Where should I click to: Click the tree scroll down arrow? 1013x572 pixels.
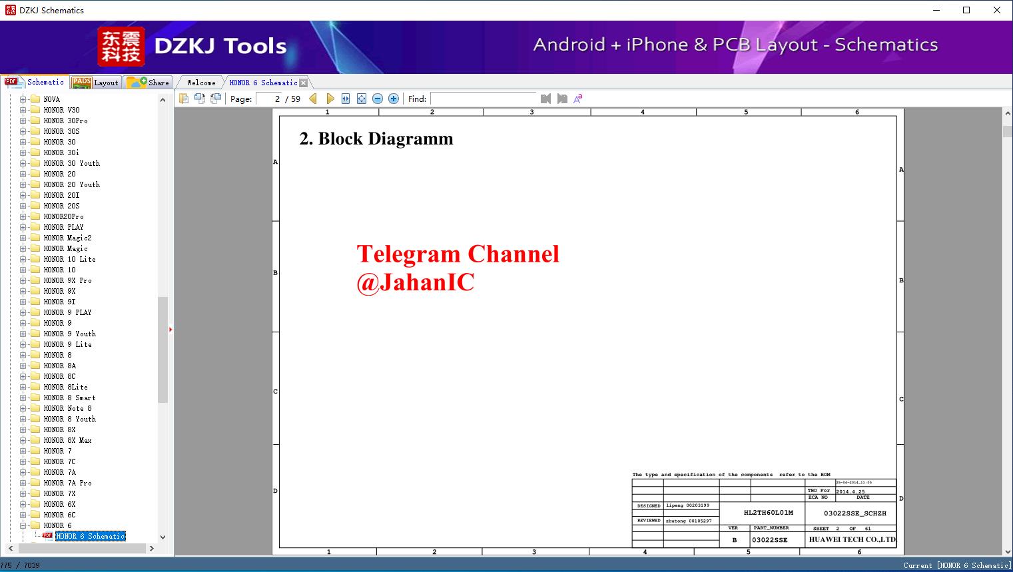click(163, 537)
